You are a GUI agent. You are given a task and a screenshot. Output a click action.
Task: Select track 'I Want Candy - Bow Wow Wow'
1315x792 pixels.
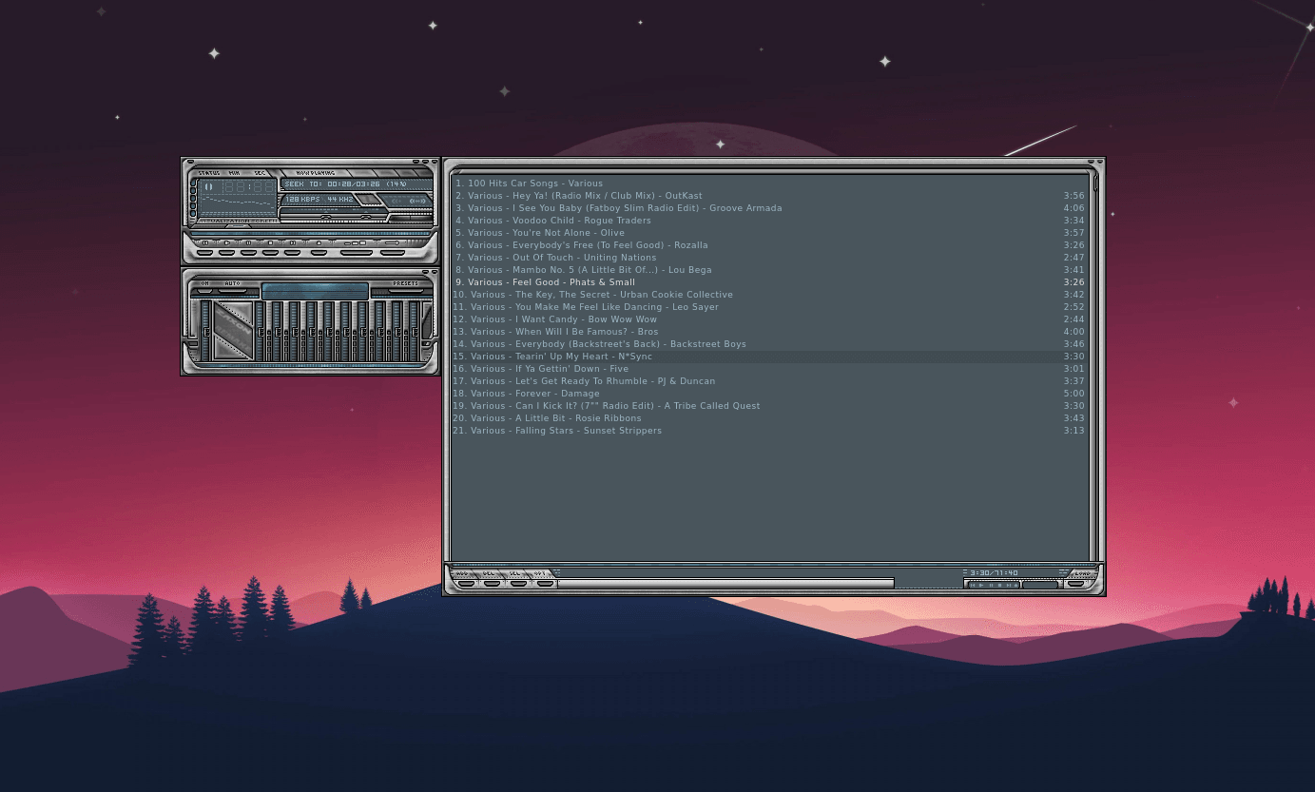(769, 319)
